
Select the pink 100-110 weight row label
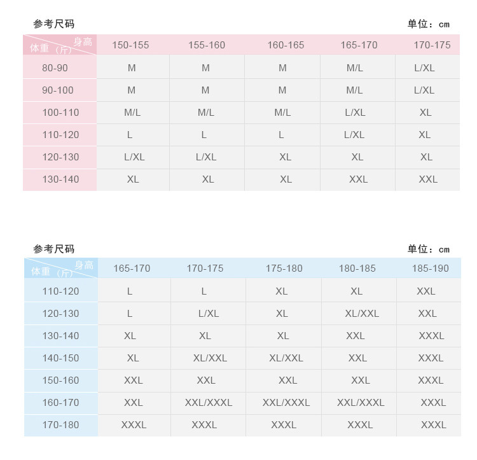tap(60, 113)
